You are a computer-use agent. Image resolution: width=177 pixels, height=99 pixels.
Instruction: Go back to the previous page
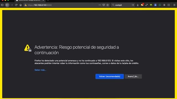point(7,5)
